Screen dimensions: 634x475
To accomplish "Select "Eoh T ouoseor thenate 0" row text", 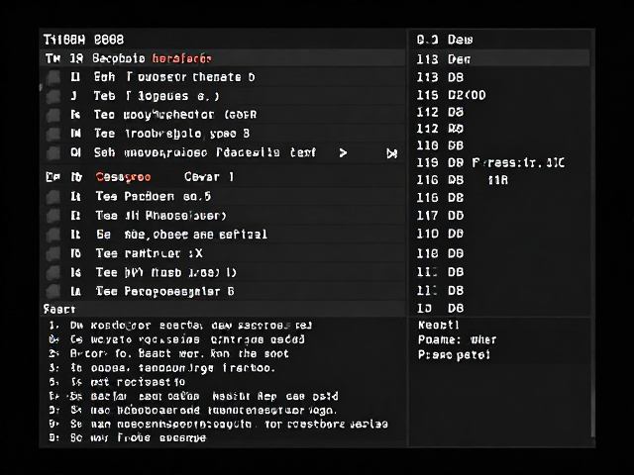I will 174,77.
